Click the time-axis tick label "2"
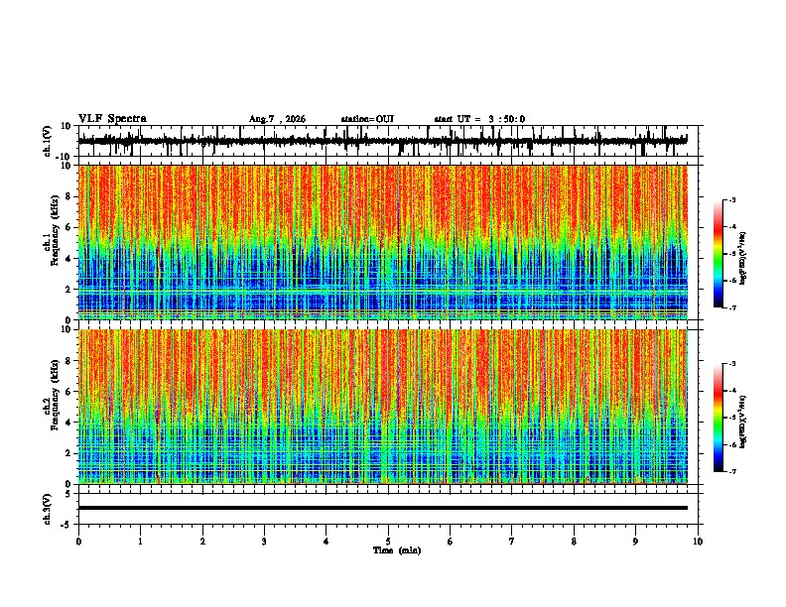Screen dimensions: 786x607 pos(202,541)
